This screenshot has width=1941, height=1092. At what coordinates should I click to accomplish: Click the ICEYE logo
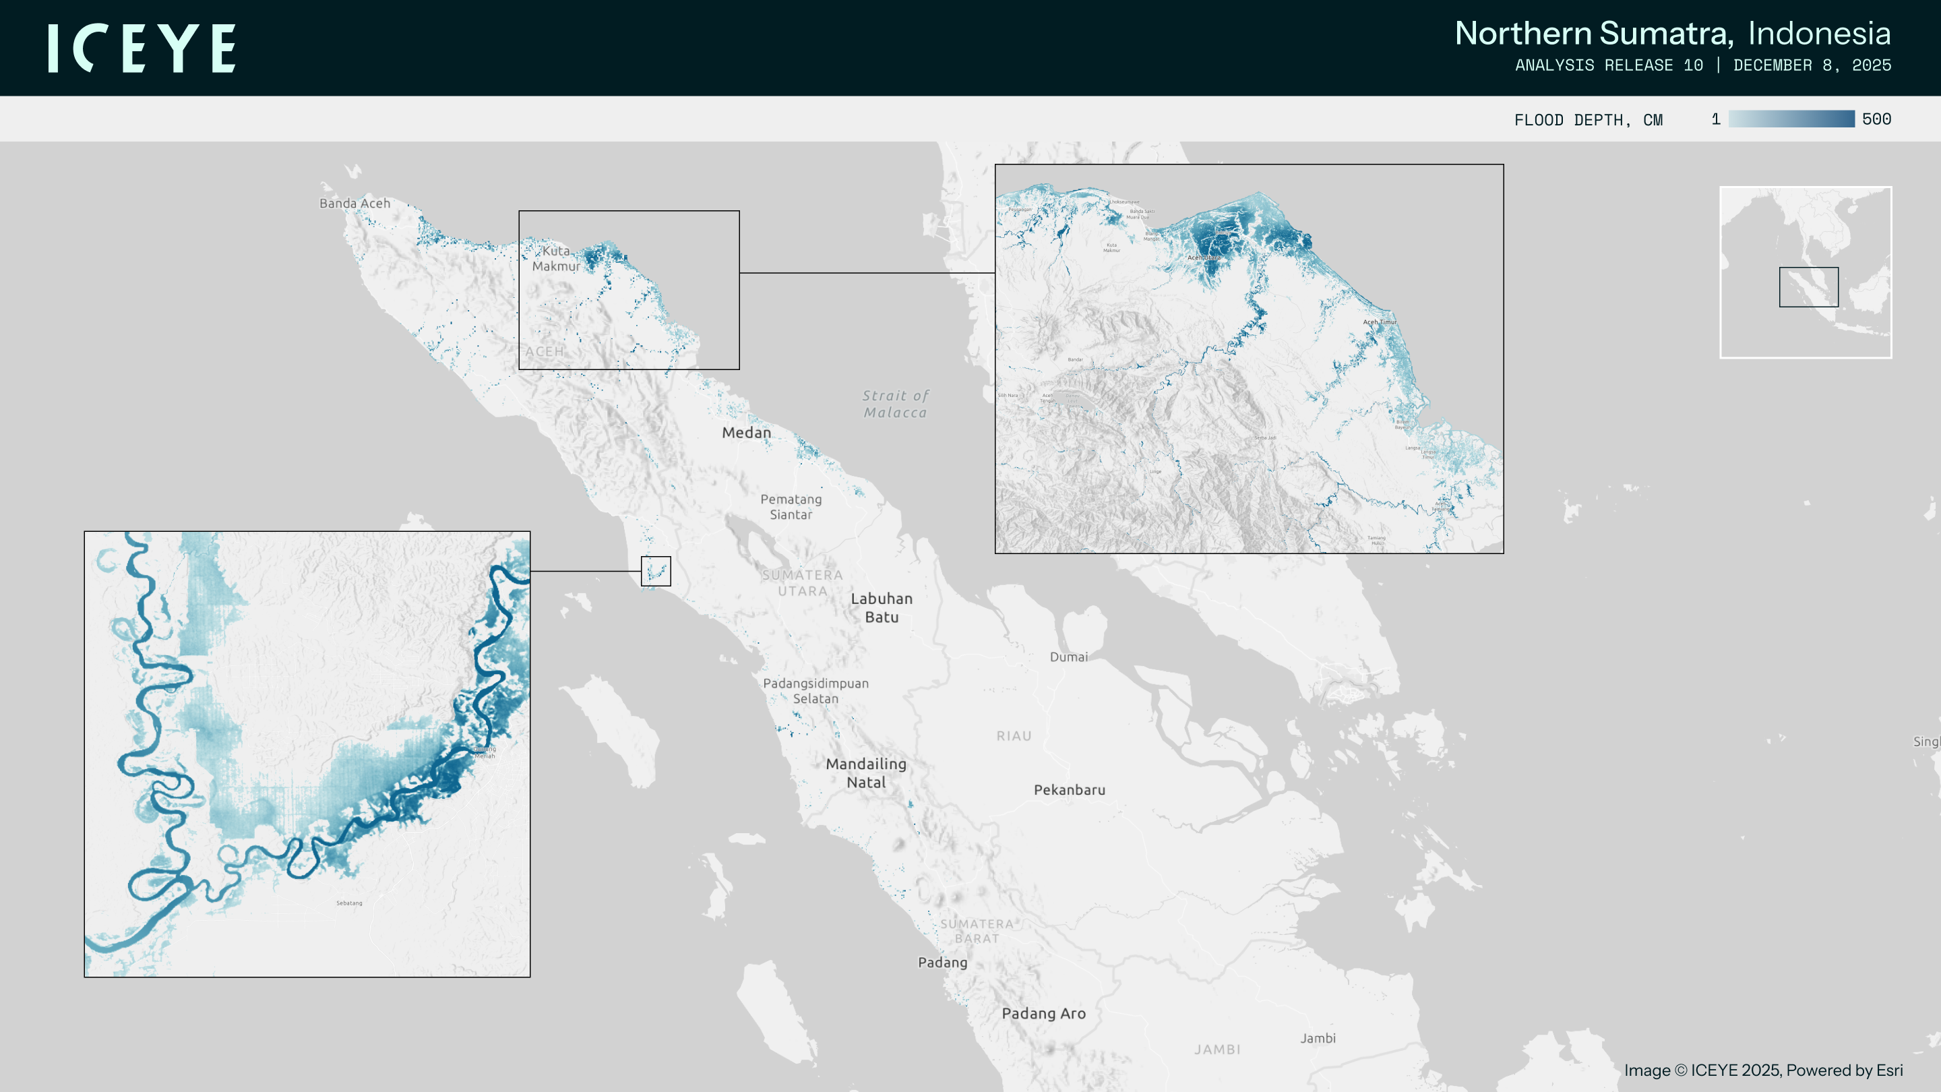(x=142, y=49)
